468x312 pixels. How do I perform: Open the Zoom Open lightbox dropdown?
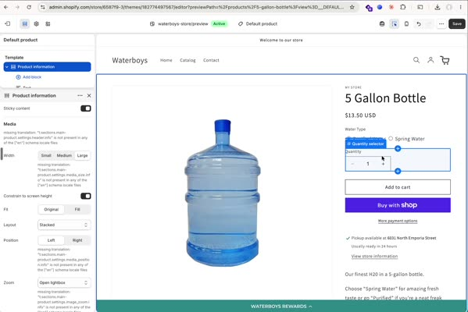pos(64,282)
